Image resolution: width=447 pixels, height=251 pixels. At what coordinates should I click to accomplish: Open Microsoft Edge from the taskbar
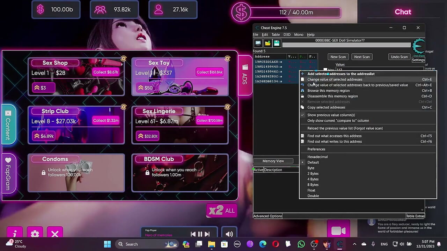pyautogui.click(x=263, y=244)
